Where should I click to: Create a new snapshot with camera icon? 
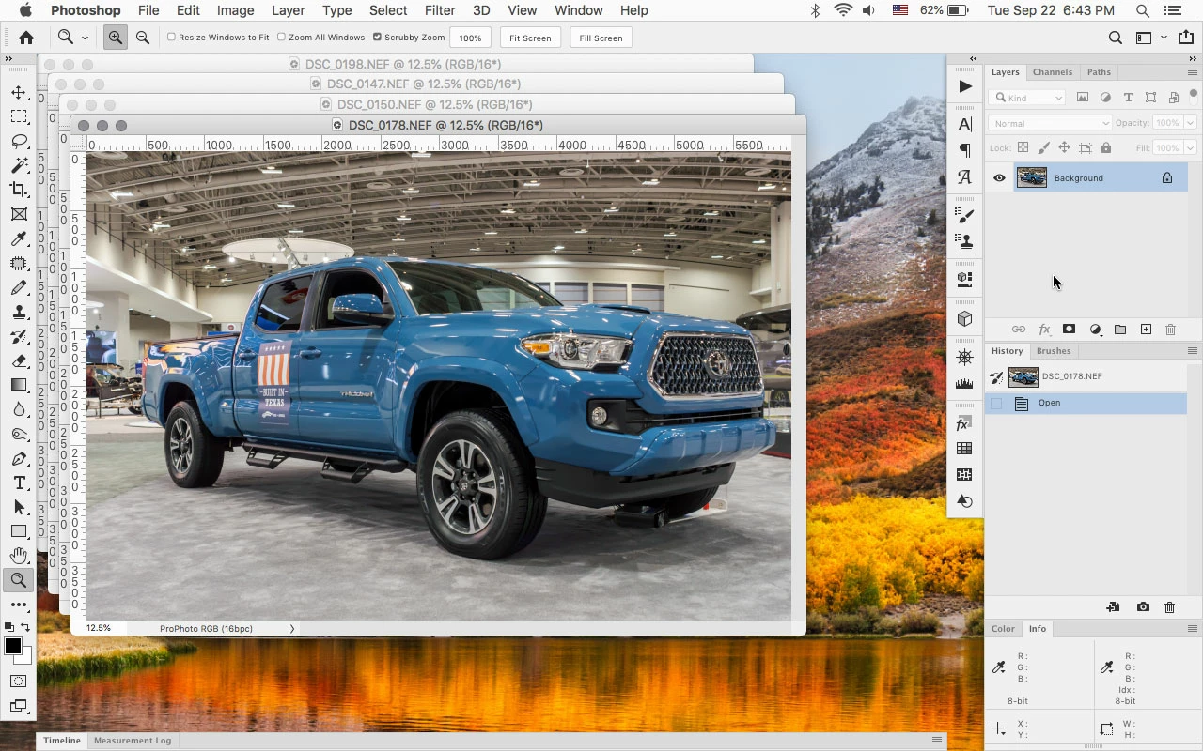pos(1143,607)
